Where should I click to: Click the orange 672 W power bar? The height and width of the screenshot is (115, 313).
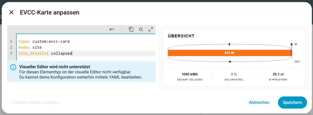(x=229, y=53)
